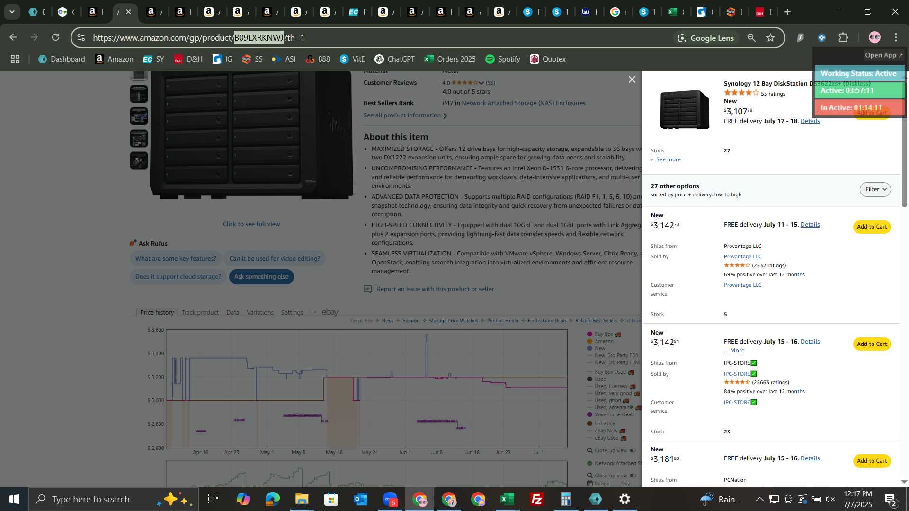Screen dimensions: 909x511
Task: Open IPC-STORE seller link under Sold by
Action: pyautogui.click(x=740, y=374)
